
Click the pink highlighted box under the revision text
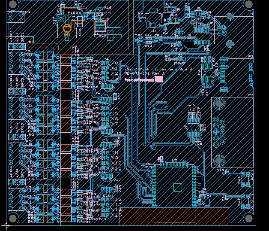(158, 79)
